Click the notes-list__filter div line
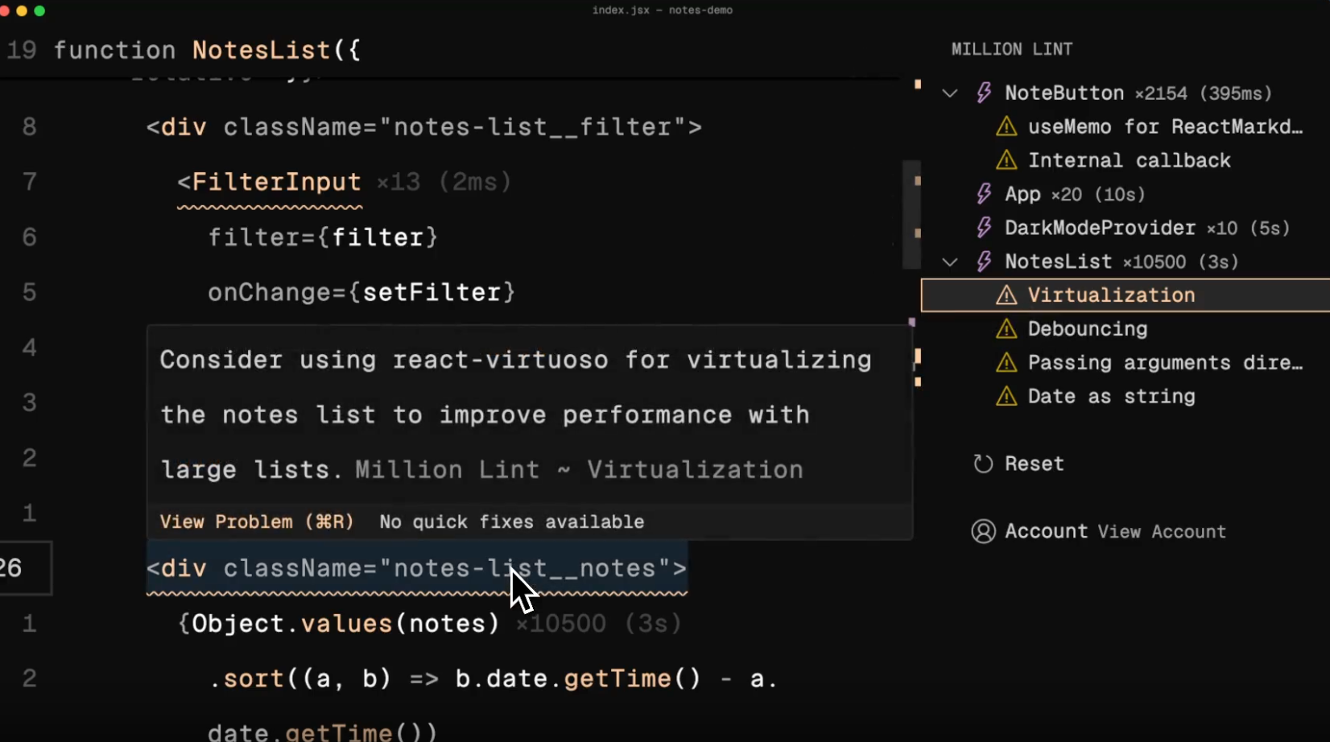 [423, 127]
